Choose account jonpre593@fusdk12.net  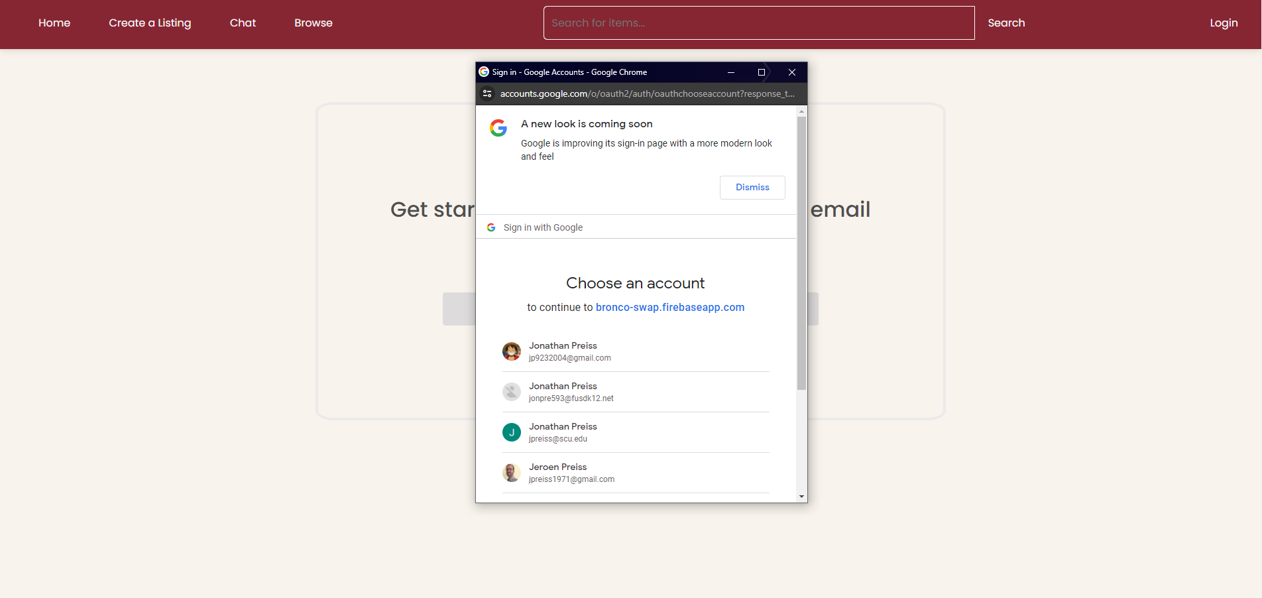pyautogui.click(x=636, y=392)
